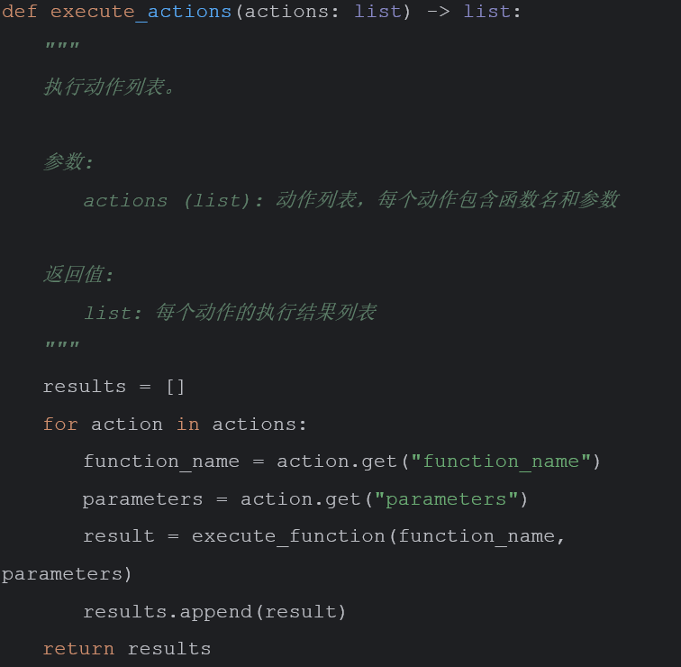The width and height of the screenshot is (681, 667).
Task: Click the for keyword
Action: (60, 425)
